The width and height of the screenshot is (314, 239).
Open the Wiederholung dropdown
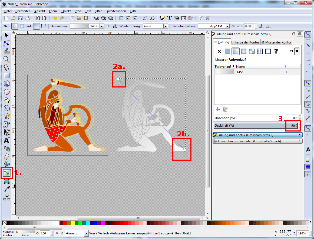point(166,26)
